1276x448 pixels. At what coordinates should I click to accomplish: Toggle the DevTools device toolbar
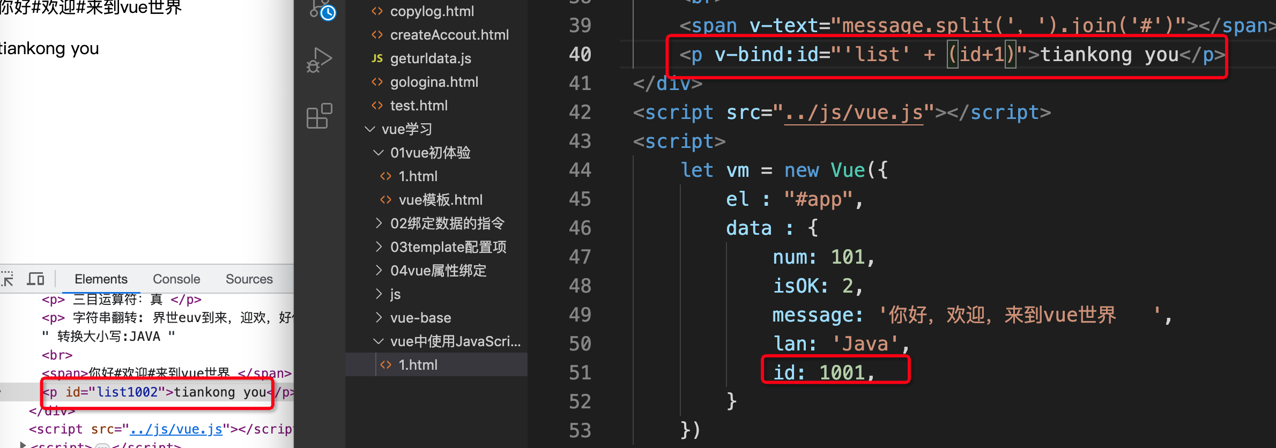[x=36, y=279]
